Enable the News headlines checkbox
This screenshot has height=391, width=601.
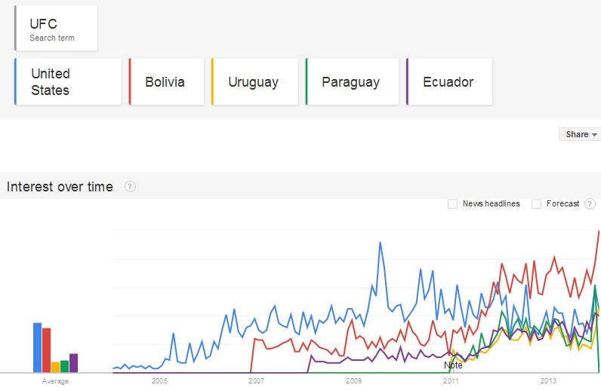click(x=452, y=203)
